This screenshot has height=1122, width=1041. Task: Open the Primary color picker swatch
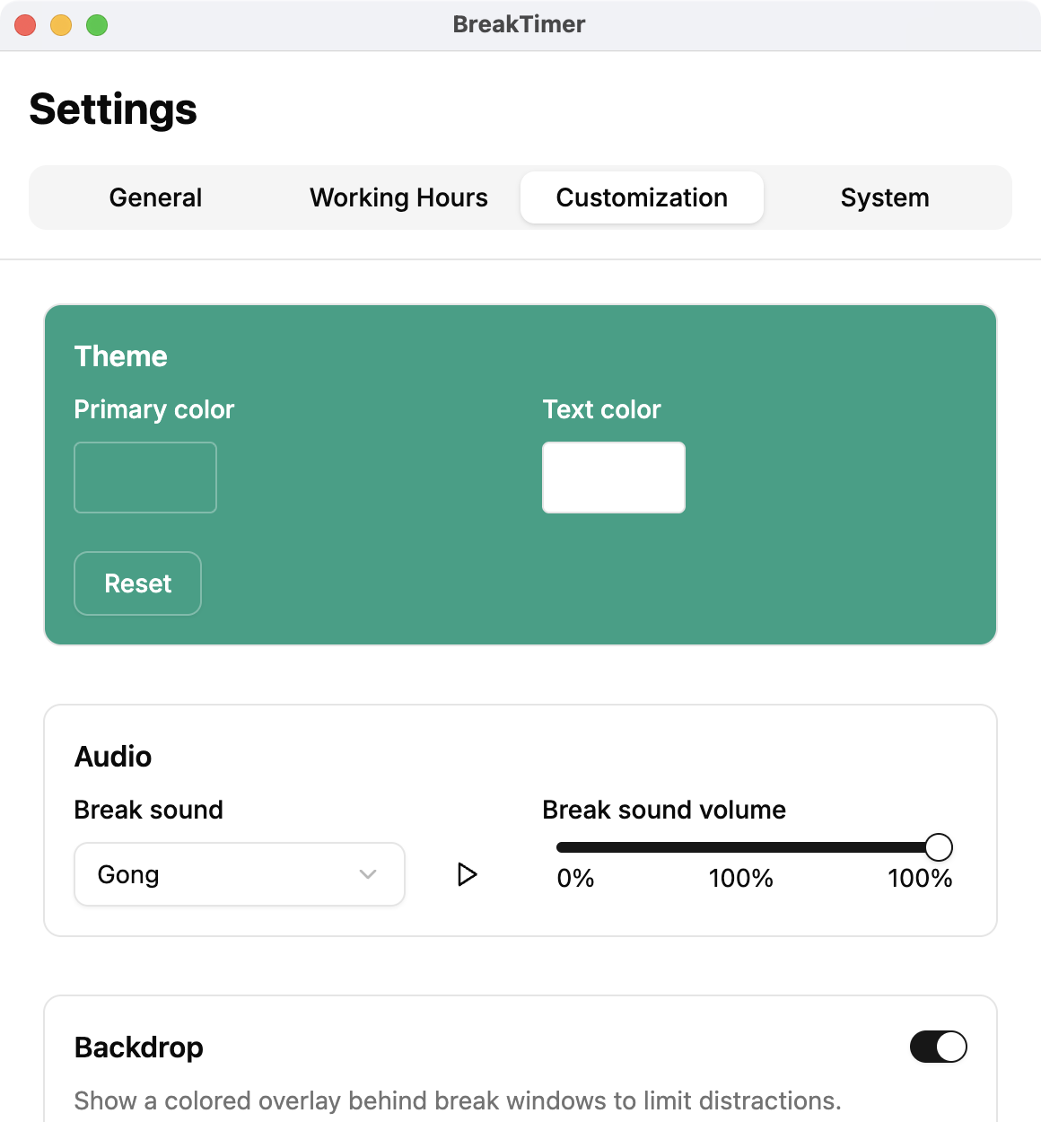tap(145, 478)
